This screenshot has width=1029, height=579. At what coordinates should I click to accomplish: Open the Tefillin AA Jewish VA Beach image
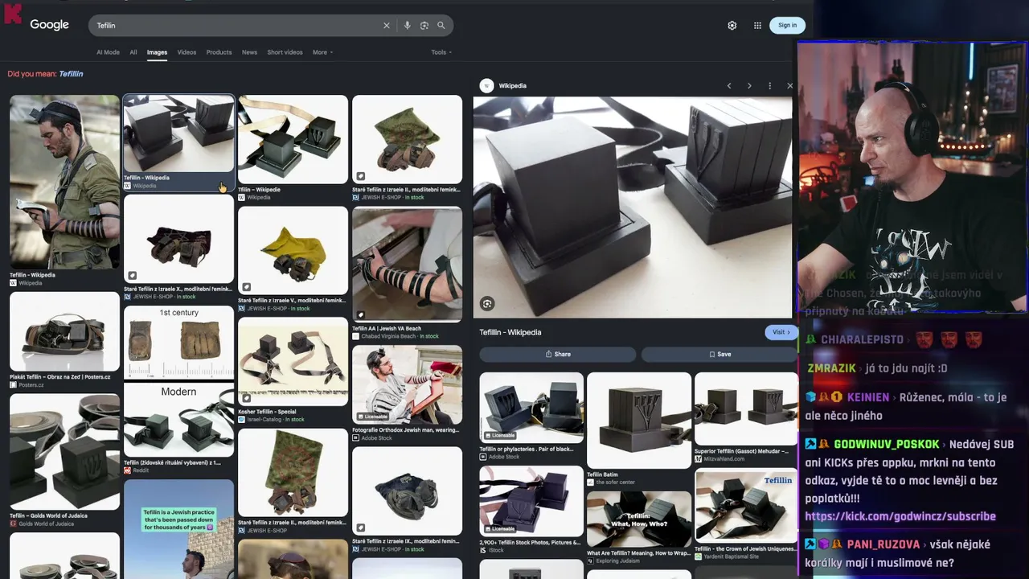tap(407, 265)
